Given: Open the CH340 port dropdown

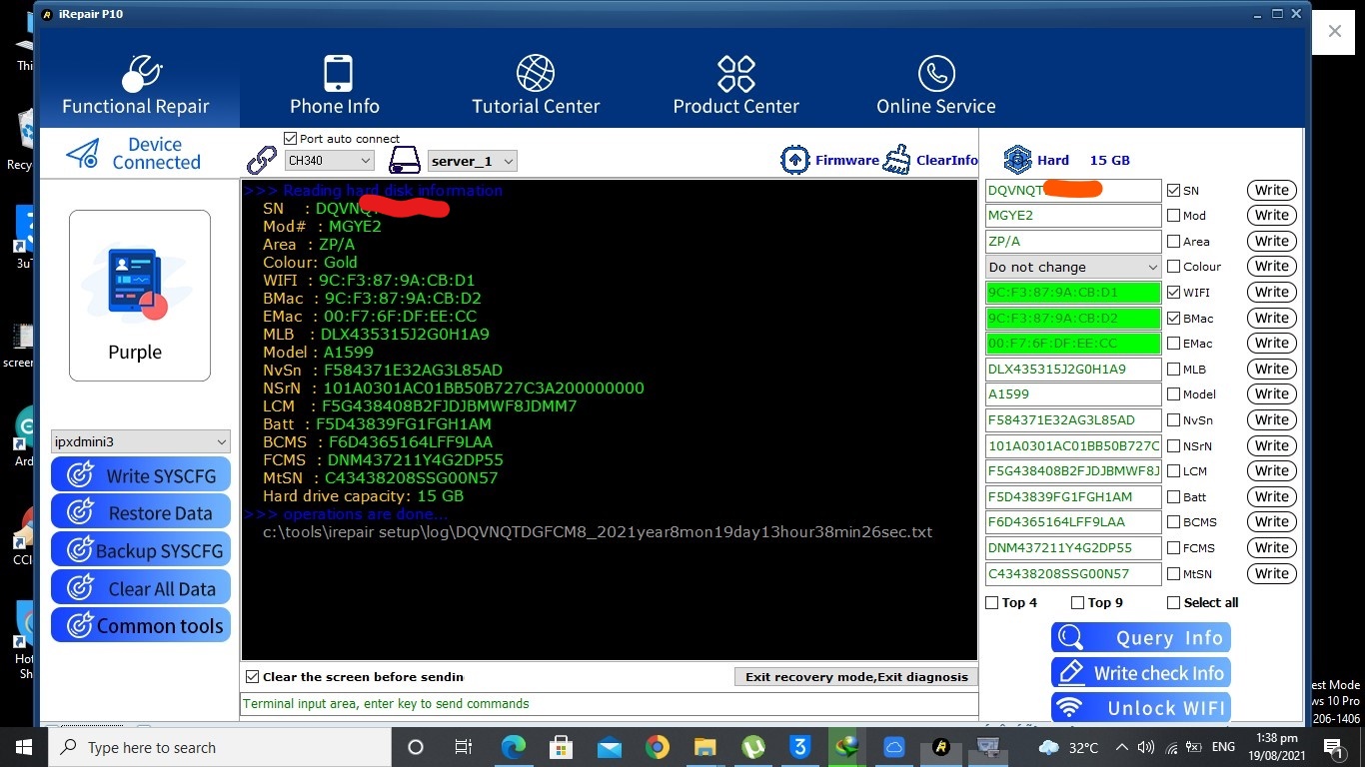Looking at the screenshot, I should coord(329,161).
